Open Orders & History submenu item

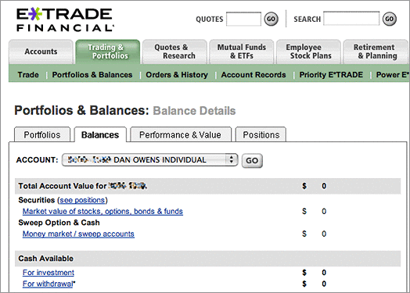(177, 75)
